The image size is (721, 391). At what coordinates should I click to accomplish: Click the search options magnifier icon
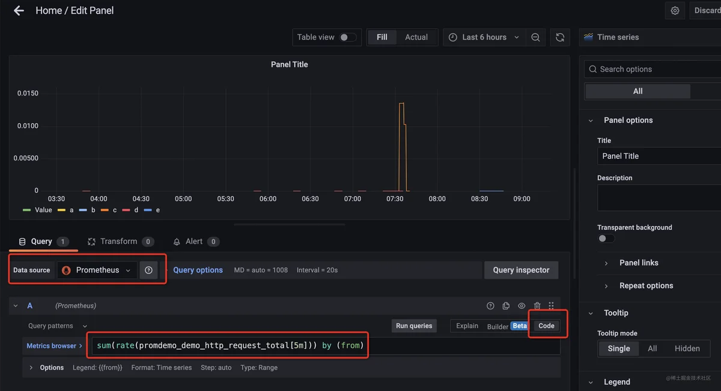[593, 69]
